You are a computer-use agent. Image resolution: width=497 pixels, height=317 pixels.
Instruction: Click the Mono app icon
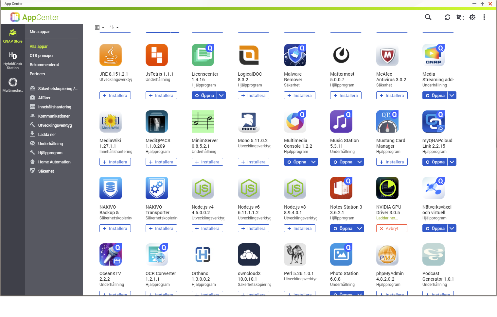pos(249,121)
